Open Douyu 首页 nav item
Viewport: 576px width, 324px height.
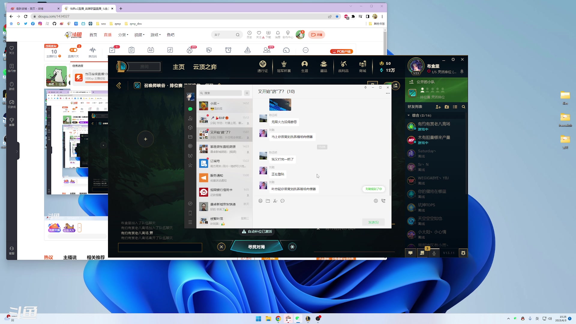click(x=93, y=35)
